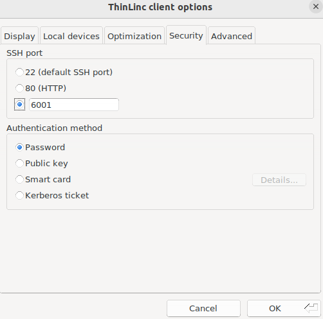Click the custom port field showing 6001
This screenshot has width=323, height=319.
pos(74,105)
